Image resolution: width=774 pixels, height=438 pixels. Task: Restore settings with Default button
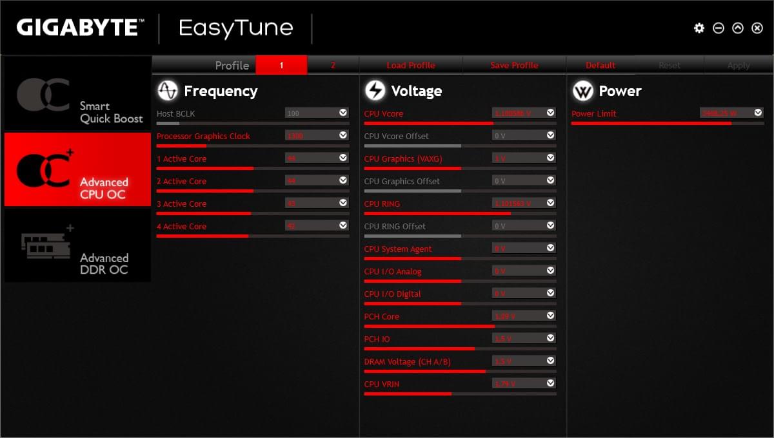[x=600, y=65]
